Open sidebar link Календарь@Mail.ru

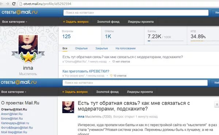[15, 123]
